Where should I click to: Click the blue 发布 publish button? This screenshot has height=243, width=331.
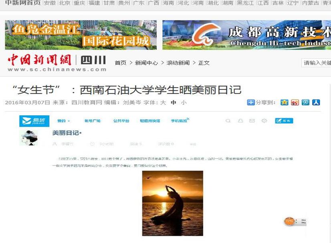click(x=284, y=120)
